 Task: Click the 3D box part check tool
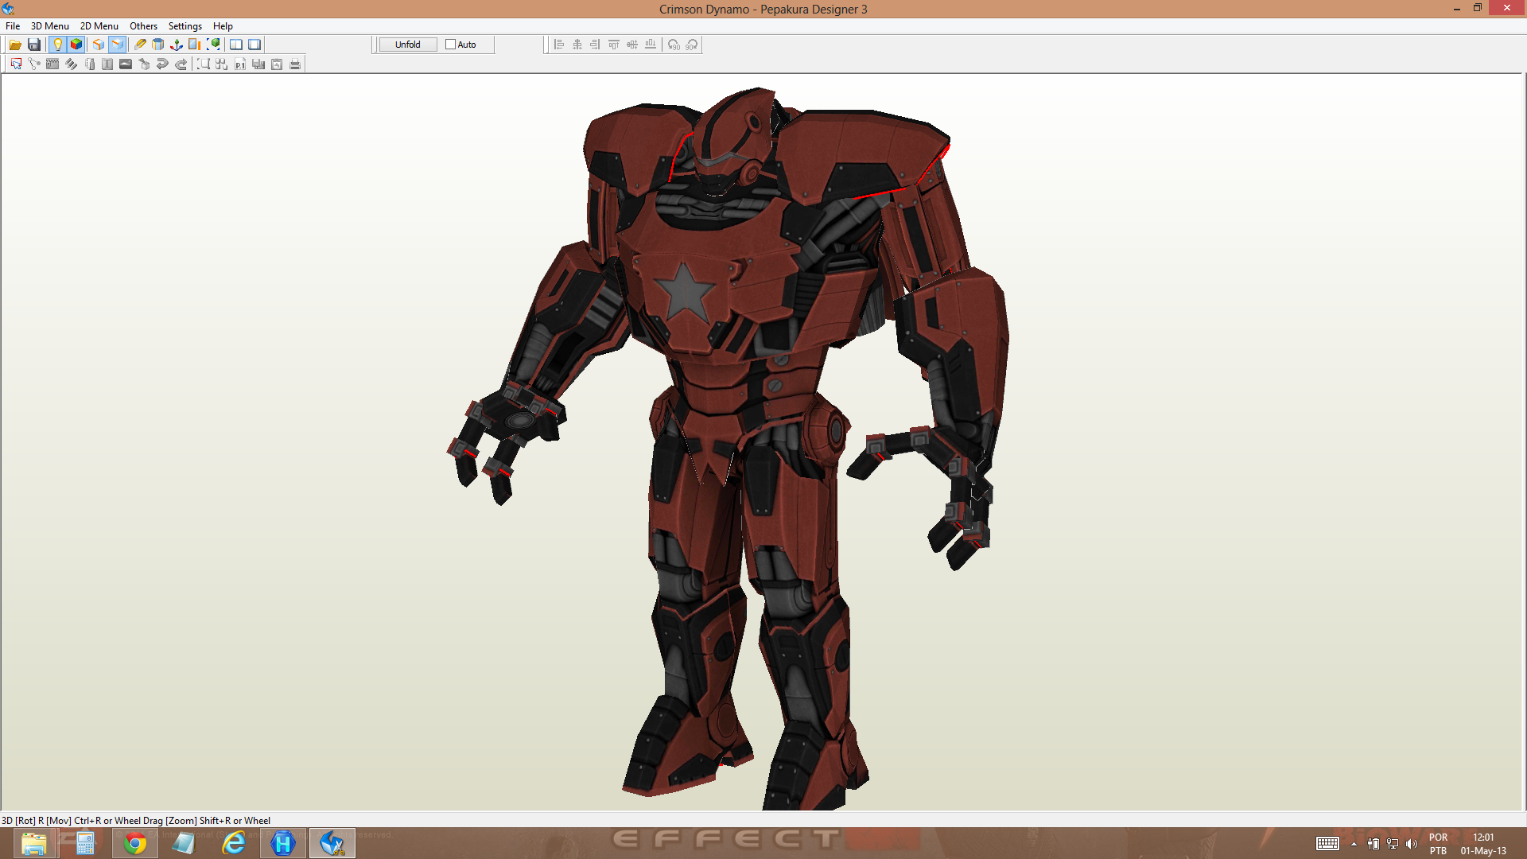(x=144, y=64)
